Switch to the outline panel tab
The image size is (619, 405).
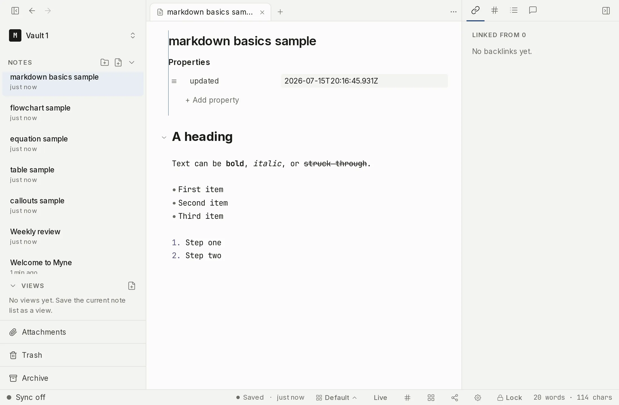(514, 10)
